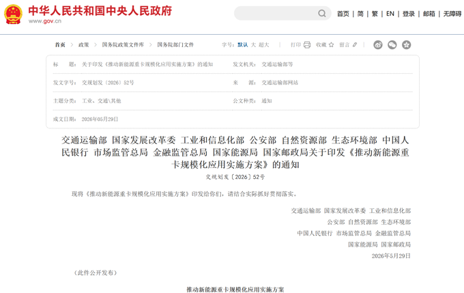The image size is (464, 293).
Task: Click the printer icon beside 打印
Action: 307,44
